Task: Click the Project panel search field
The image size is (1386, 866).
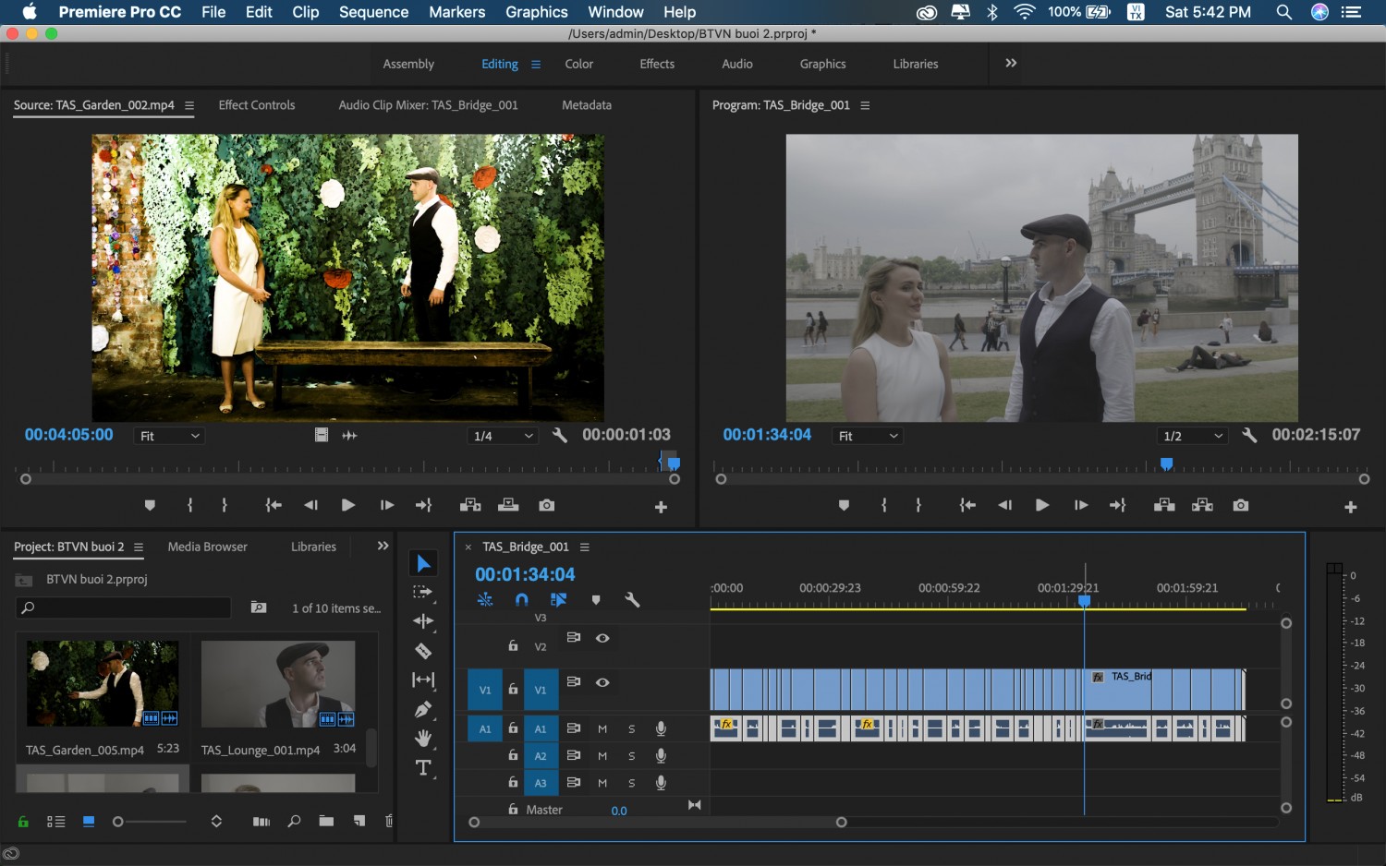Action: point(123,607)
